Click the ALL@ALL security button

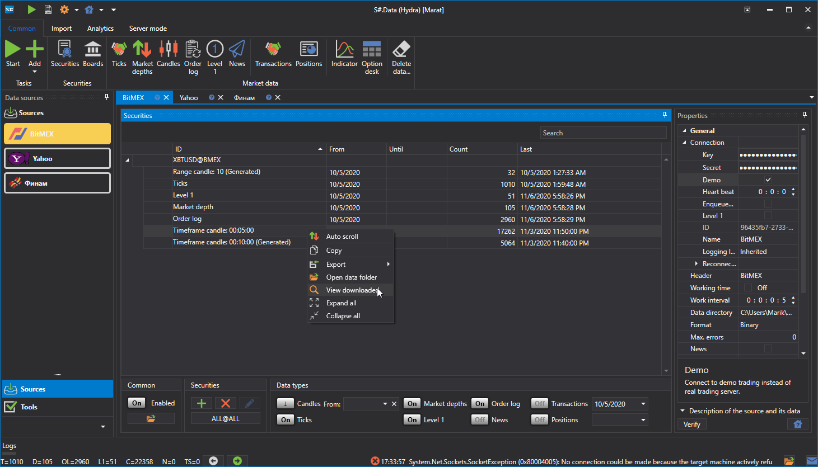pyautogui.click(x=226, y=418)
